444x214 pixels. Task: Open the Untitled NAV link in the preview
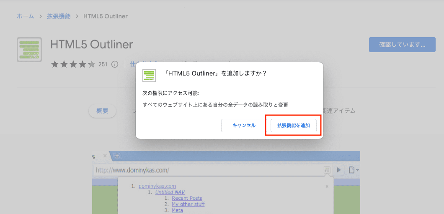pos(170,192)
